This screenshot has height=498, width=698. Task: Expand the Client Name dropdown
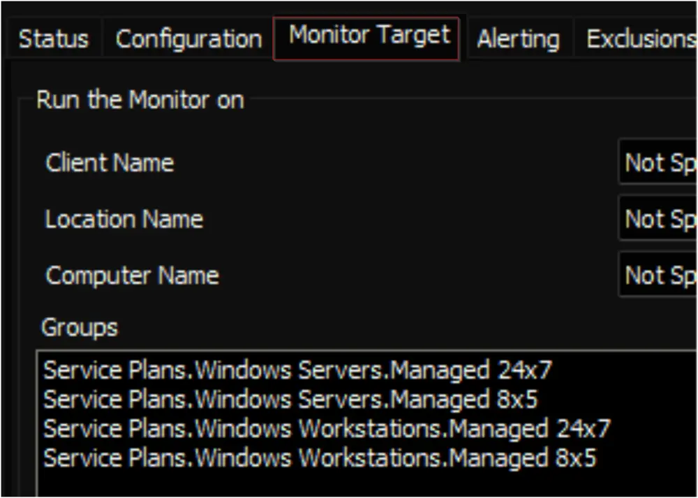coord(658,163)
